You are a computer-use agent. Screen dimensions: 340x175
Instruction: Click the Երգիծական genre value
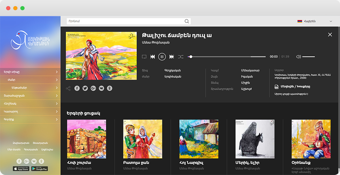(x=173, y=76)
